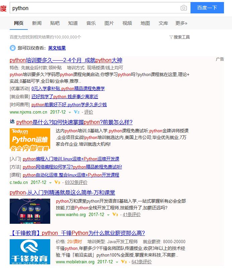Open link python编程入门培训,linux运维
Screen dimensions: 232x271
pyautogui.click(x=71, y=159)
